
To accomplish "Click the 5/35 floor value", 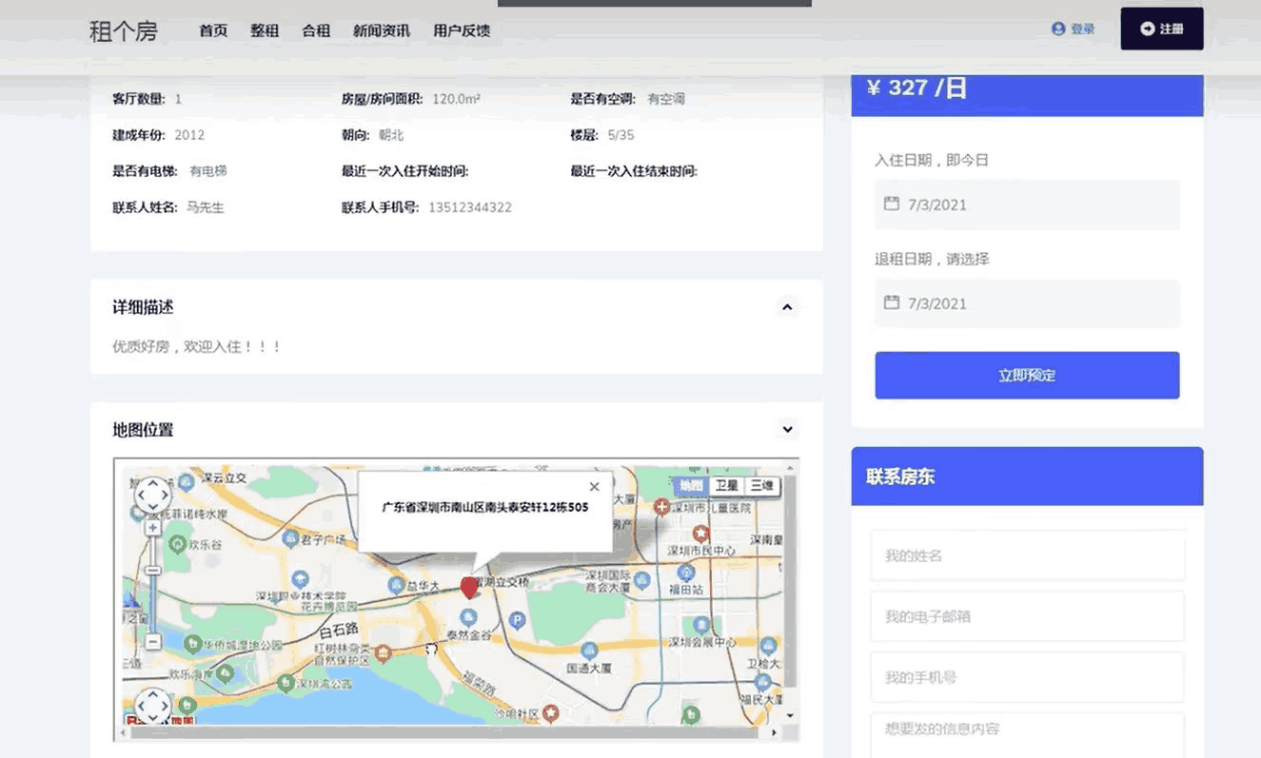I will tap(621, 135).
